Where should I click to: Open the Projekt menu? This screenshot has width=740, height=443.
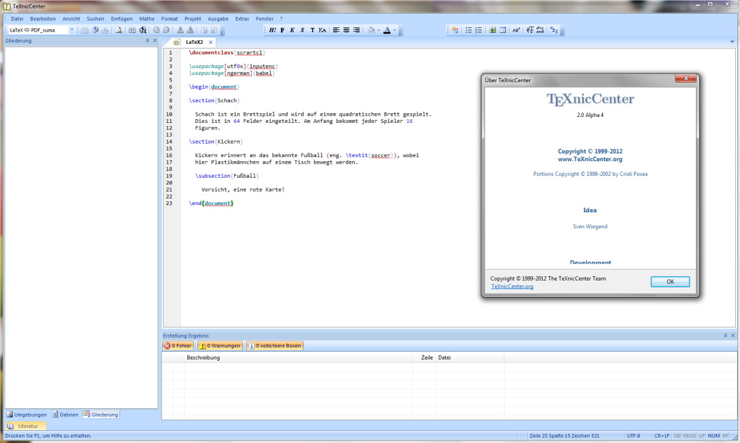click(193, 19)
